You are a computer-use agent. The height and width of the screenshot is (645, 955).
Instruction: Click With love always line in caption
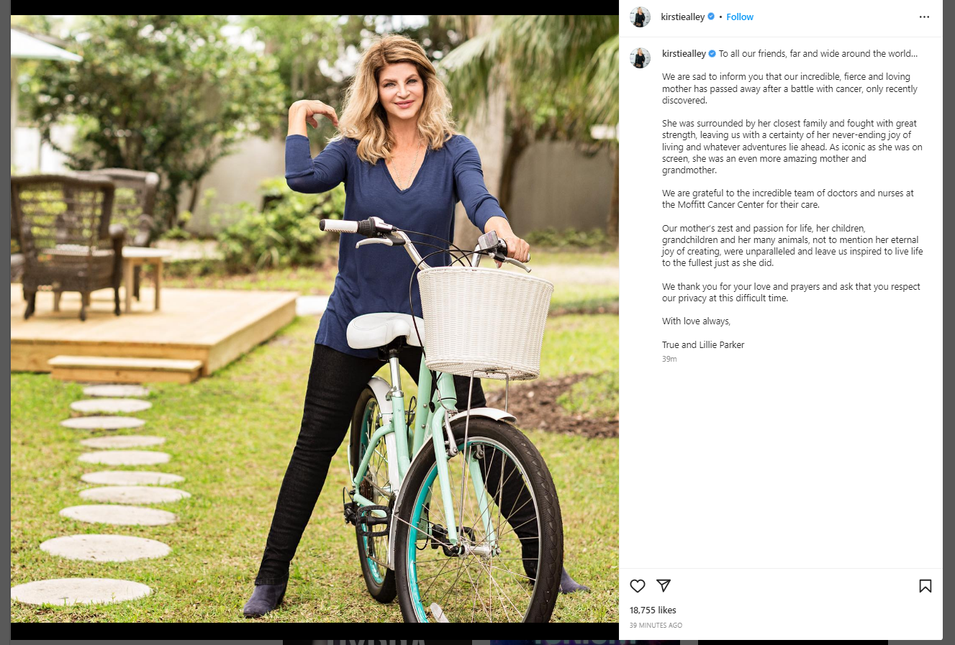tap(696, 321)
